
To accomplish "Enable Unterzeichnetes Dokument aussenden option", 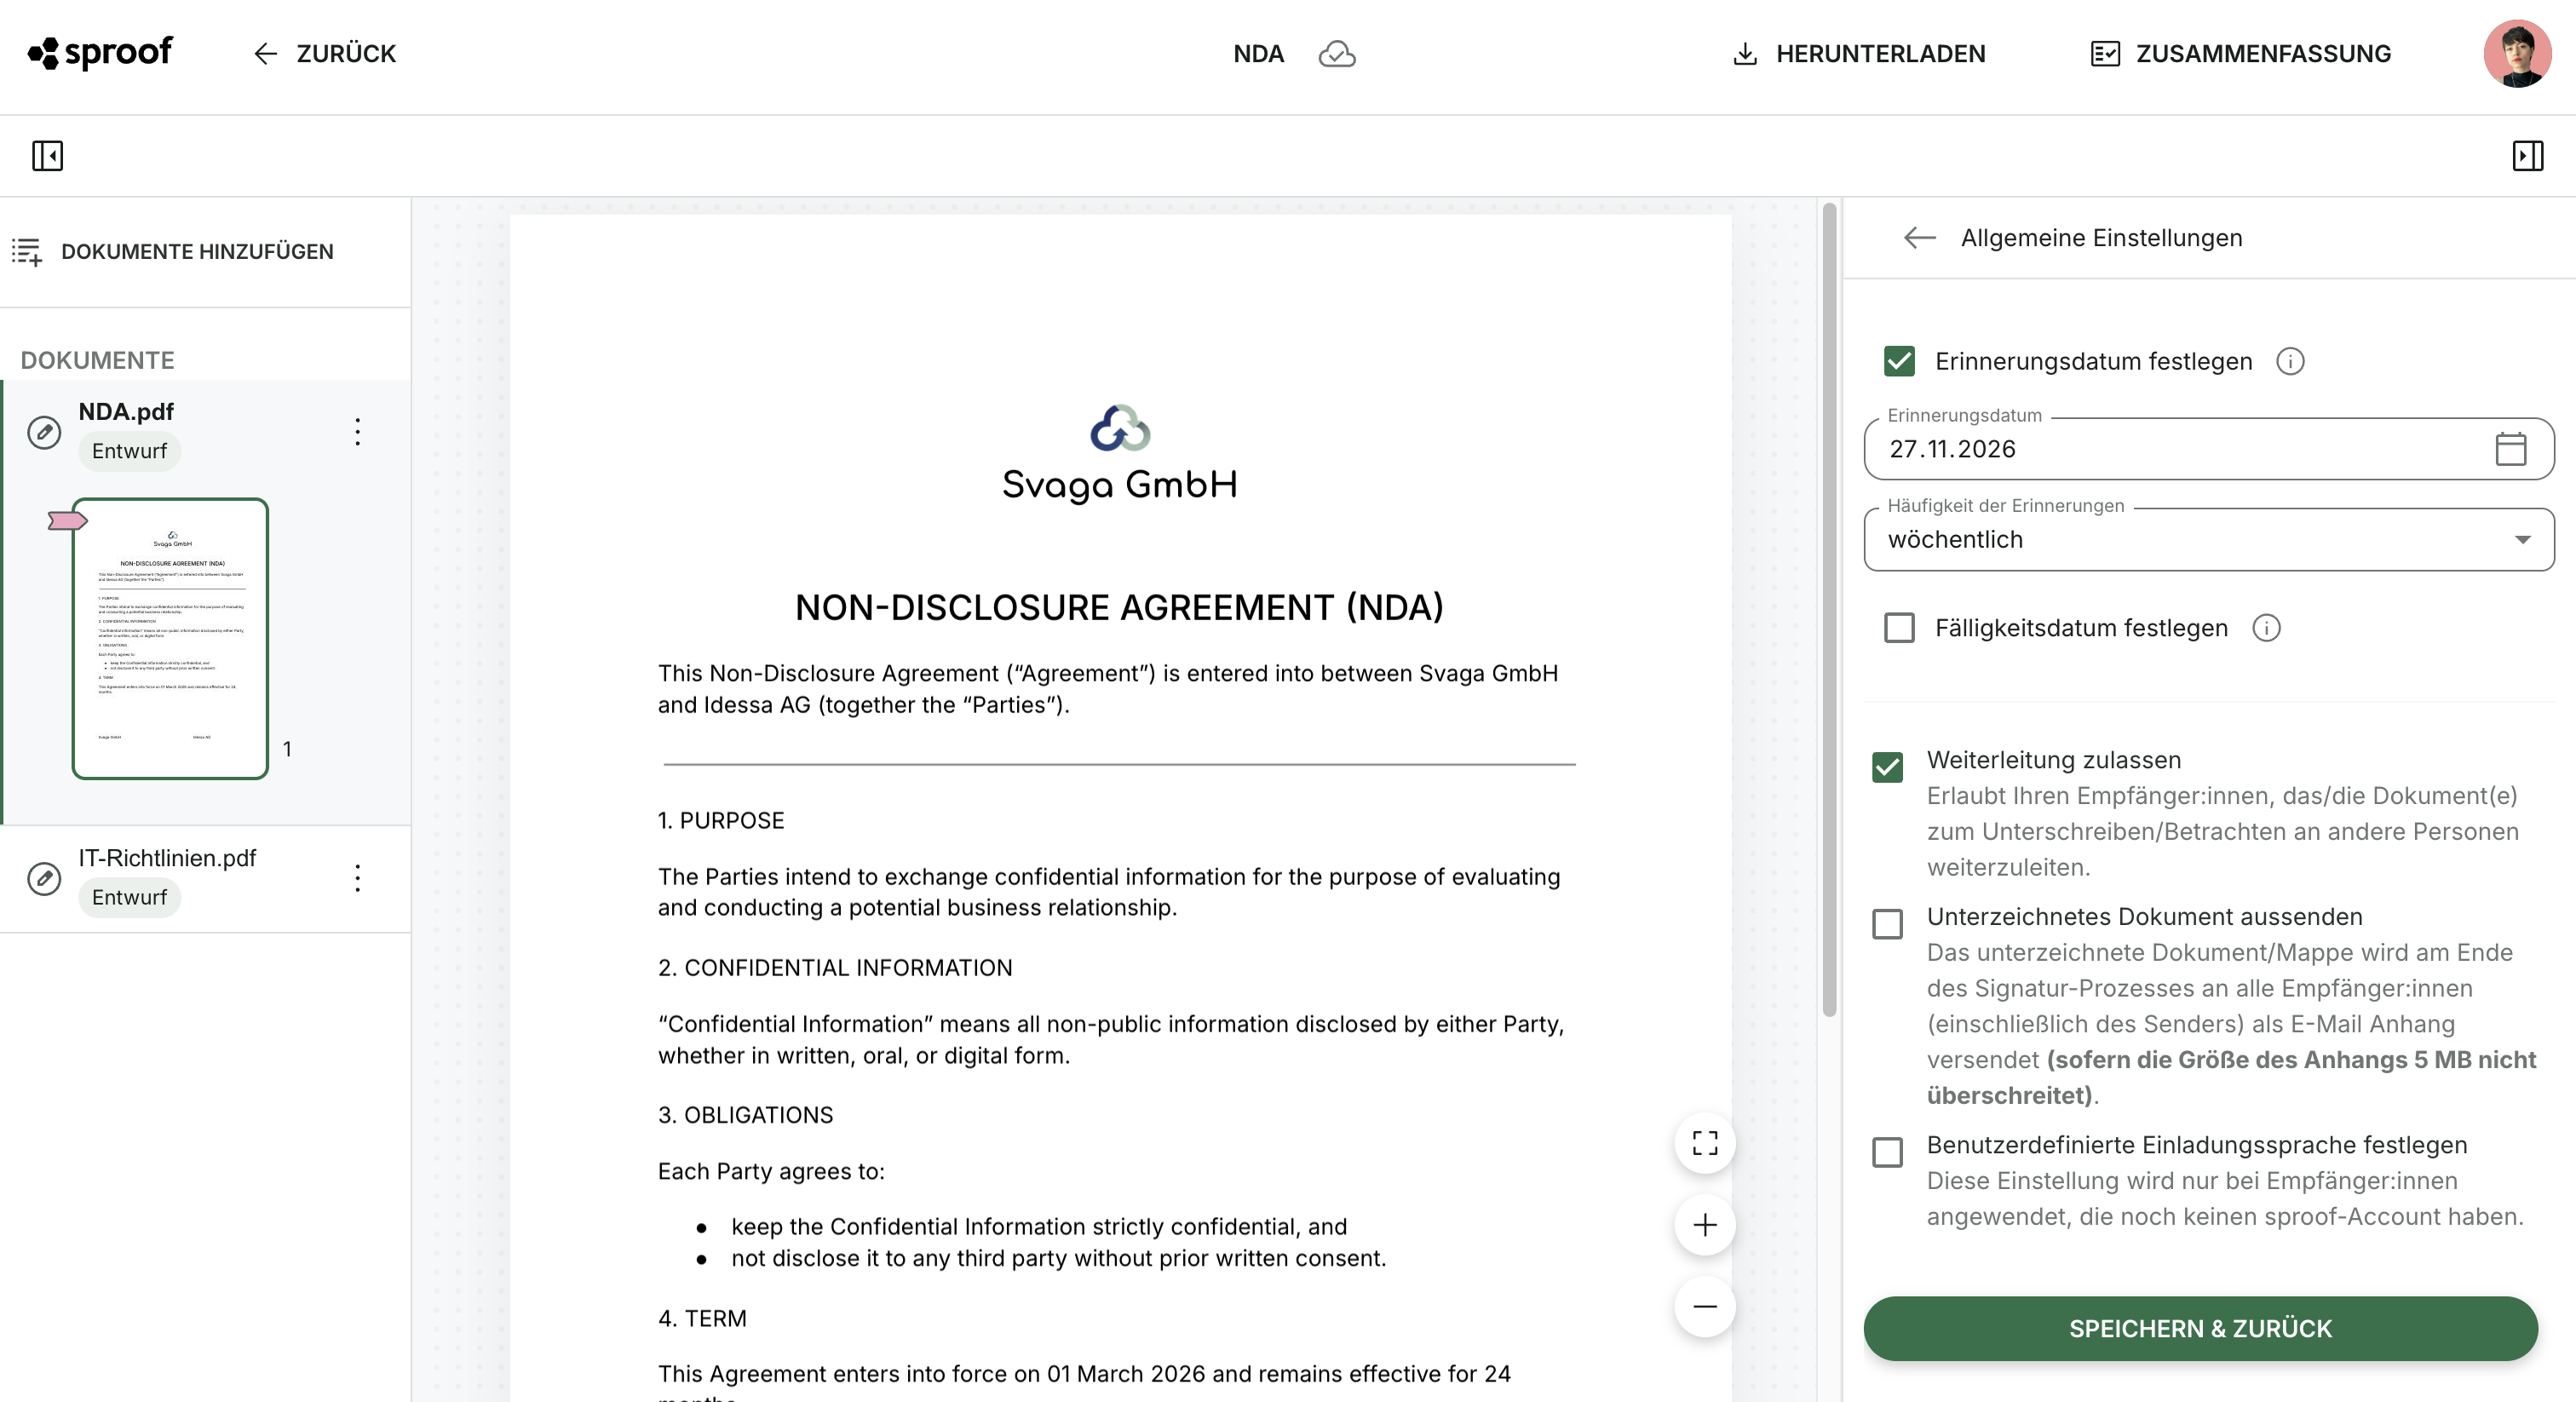I will 1887,923.
